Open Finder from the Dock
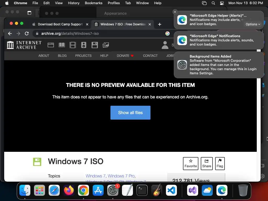 tap(25, 190)
